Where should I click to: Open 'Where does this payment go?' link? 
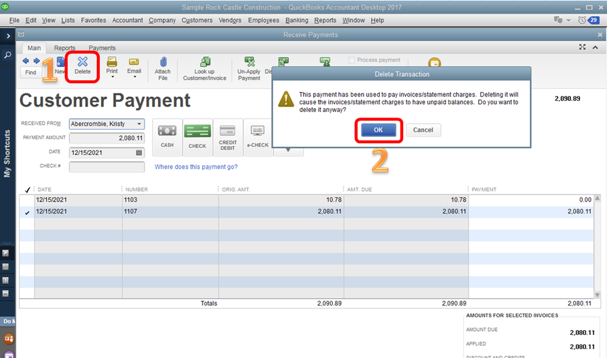(x=196, y=167)
